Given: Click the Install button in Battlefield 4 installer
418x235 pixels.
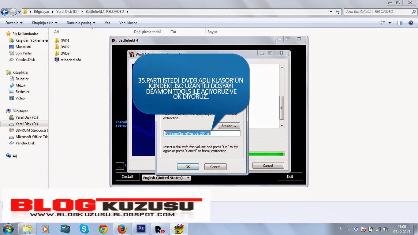Looking at the screenshot, I should 128,177.
